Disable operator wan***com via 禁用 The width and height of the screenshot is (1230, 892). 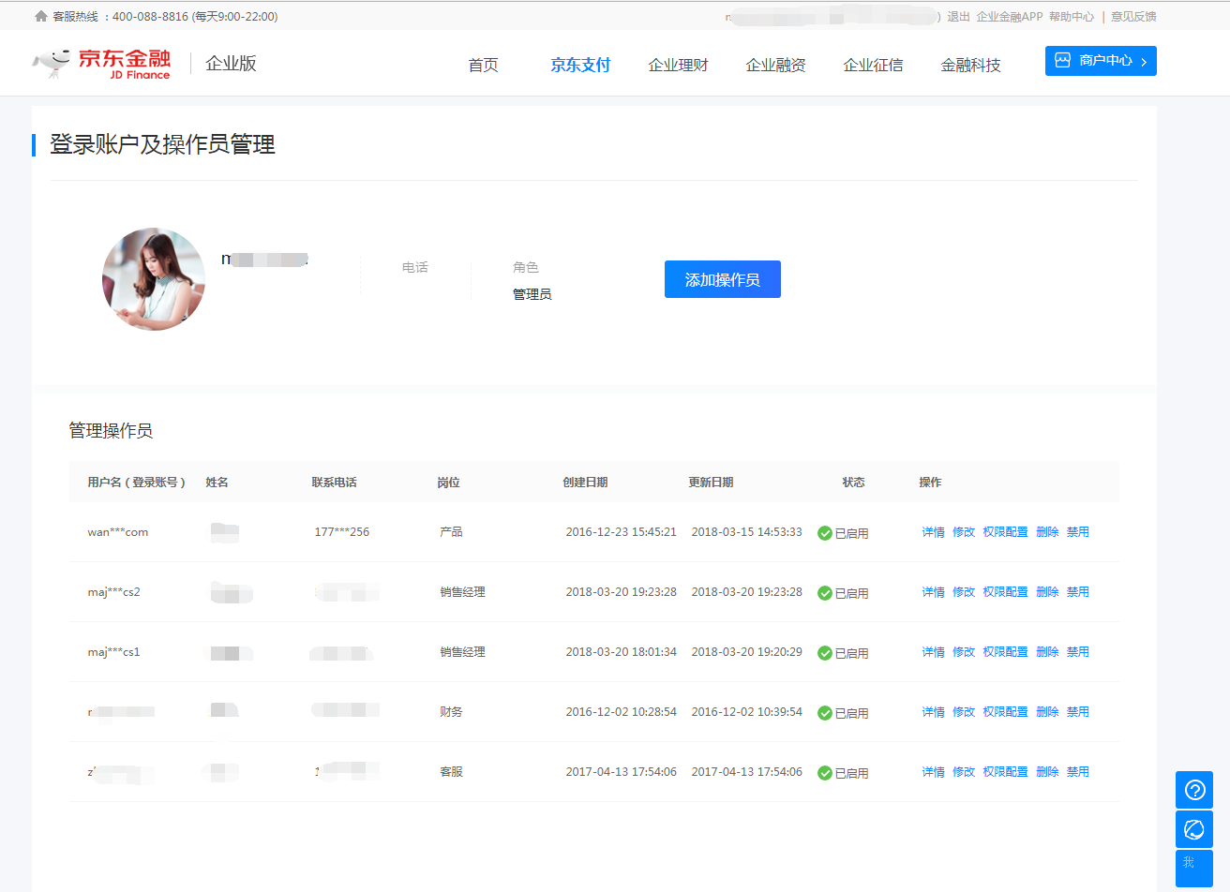(x=1077, y=531)
